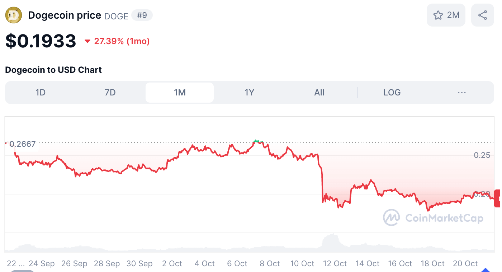Click the red price-down triangle indicator

(x=87, y=42)
